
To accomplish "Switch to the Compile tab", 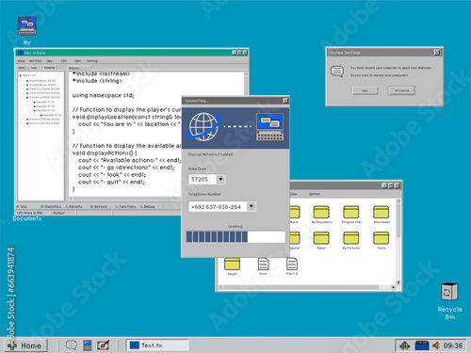I will (49, 68).
